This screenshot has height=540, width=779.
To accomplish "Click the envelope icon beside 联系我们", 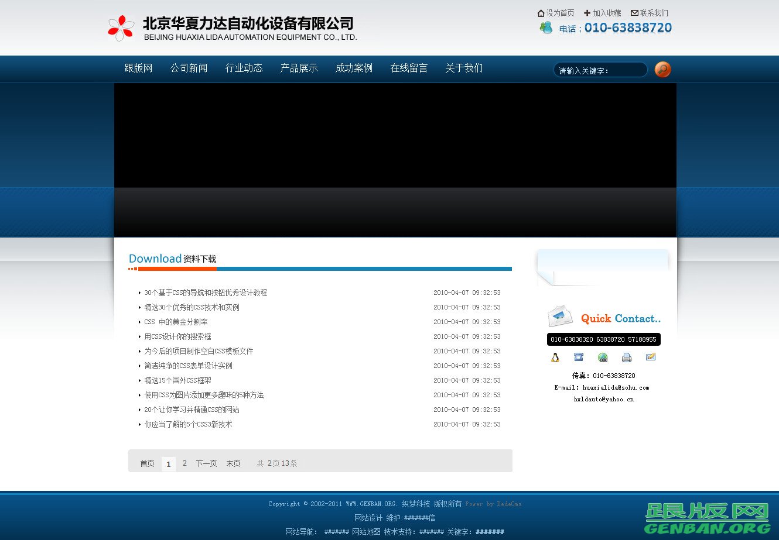I will coord(635,13).
